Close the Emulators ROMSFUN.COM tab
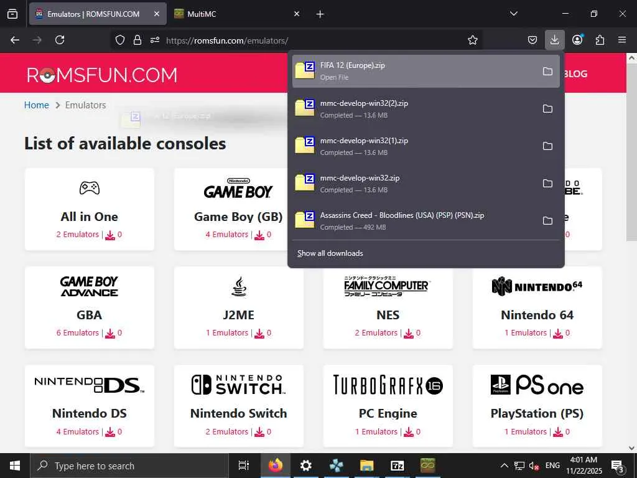 click(157, 14)
